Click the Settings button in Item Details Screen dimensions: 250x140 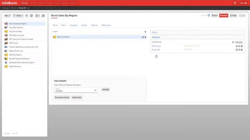click(105, 89)
